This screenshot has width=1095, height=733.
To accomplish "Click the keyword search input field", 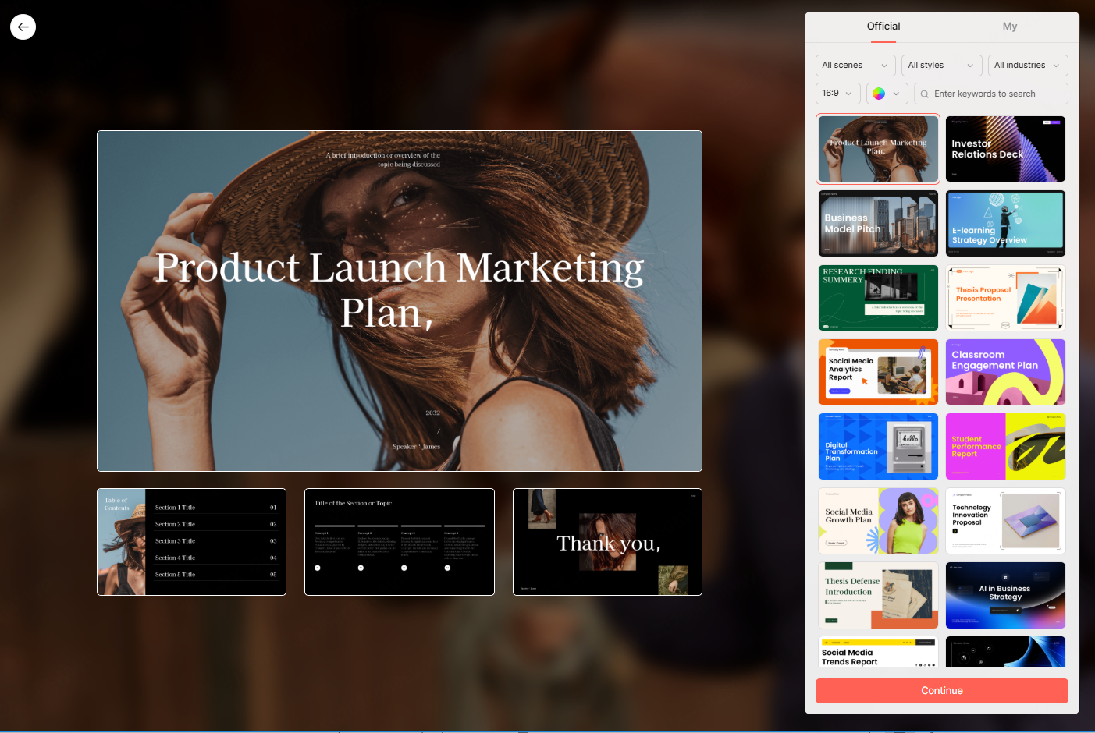I will (x=991, y=94).
